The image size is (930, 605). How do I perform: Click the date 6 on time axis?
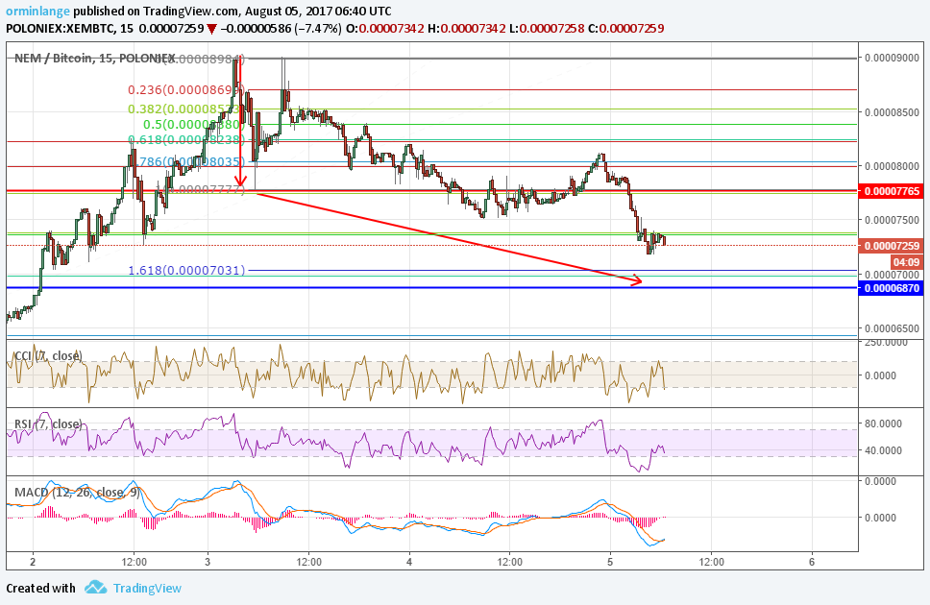tap(812, 562)
